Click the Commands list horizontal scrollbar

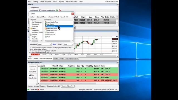pos(59,41)
